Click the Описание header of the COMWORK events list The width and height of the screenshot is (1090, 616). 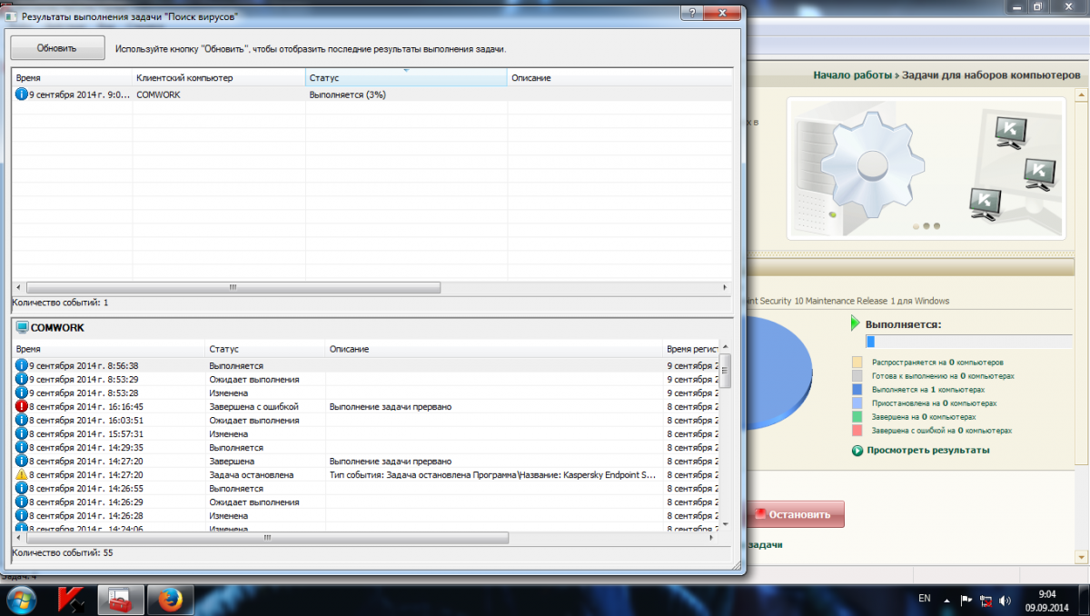[494, 349]
